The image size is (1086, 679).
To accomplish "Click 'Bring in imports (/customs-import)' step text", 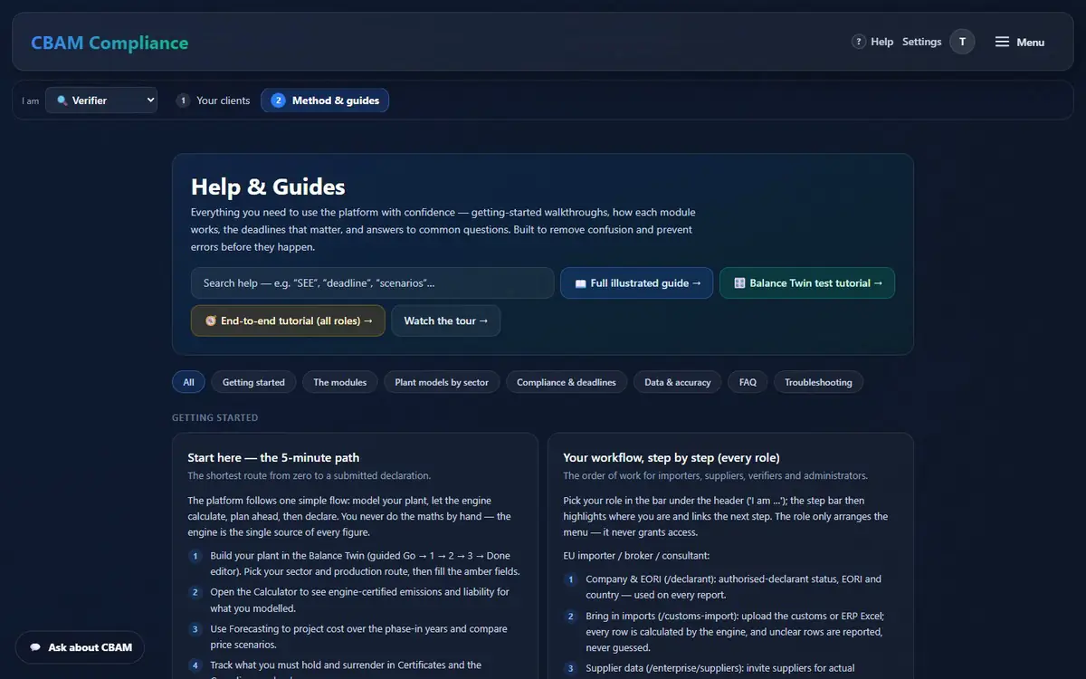I will [x=734, y=630].
